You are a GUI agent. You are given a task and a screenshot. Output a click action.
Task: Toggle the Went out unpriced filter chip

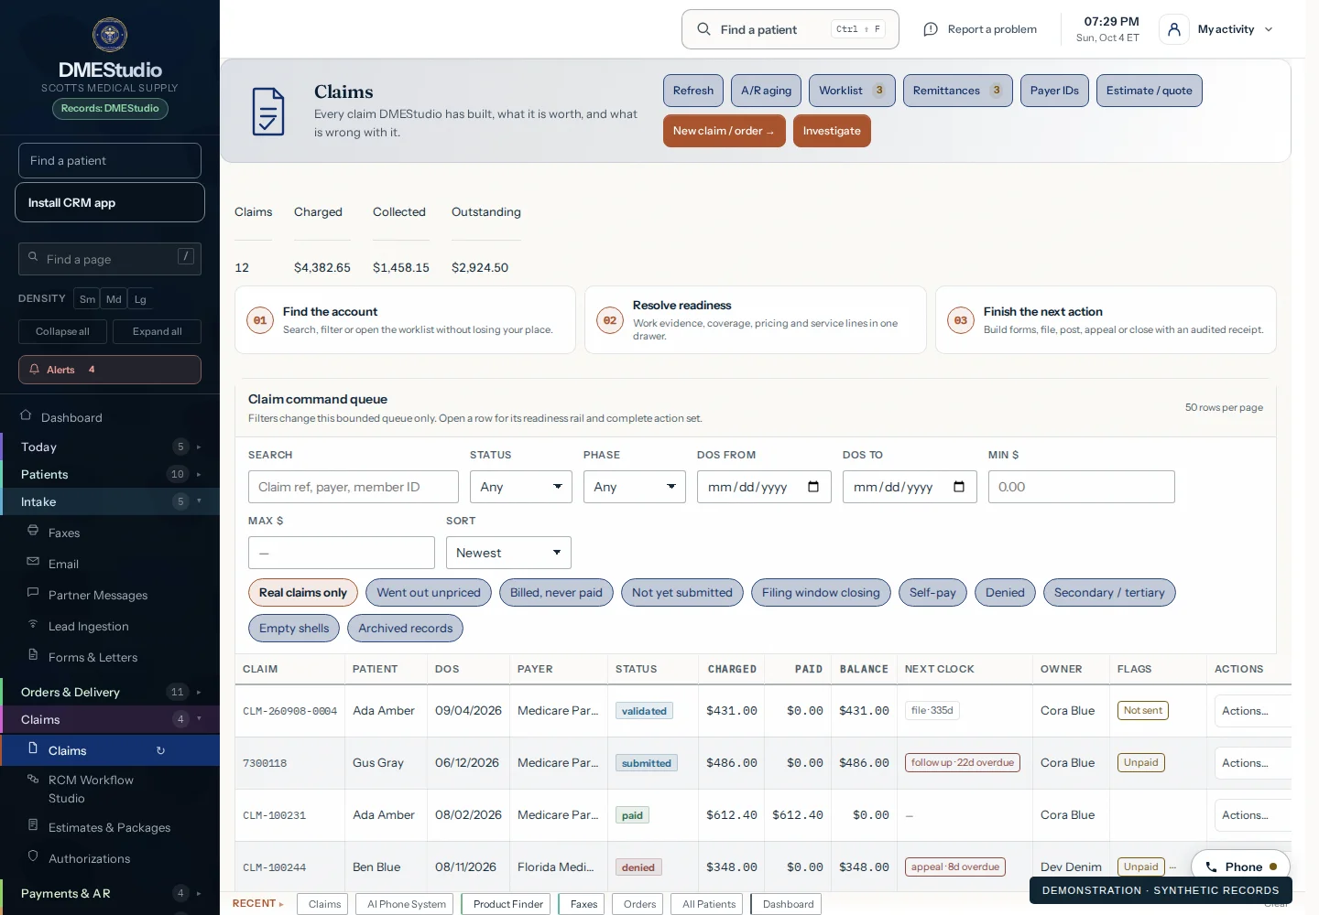[x=429, y=593]
